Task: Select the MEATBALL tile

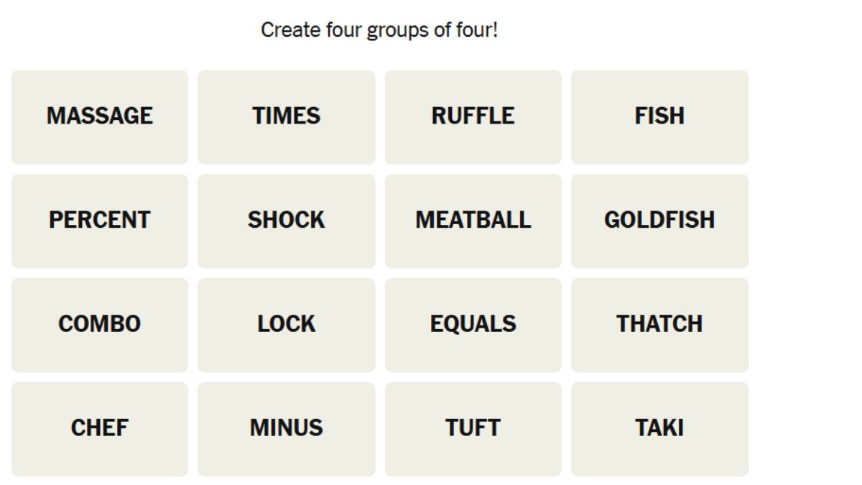Action: click(x=473, y=221)
